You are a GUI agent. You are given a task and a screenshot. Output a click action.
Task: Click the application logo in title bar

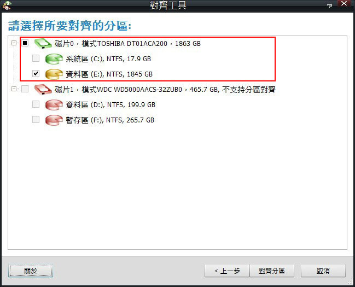(x=7, y=5)
